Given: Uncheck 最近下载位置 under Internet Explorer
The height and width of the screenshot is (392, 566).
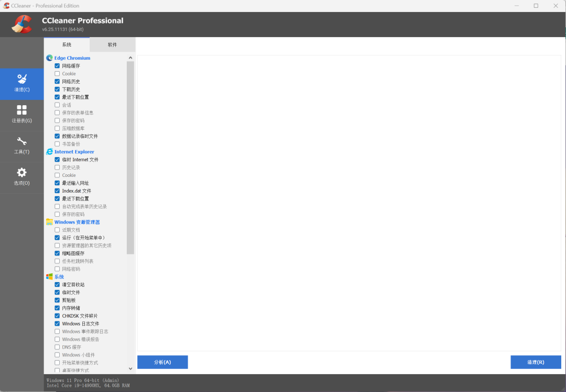Looking at the screenshot, I should tap(57, 199).
